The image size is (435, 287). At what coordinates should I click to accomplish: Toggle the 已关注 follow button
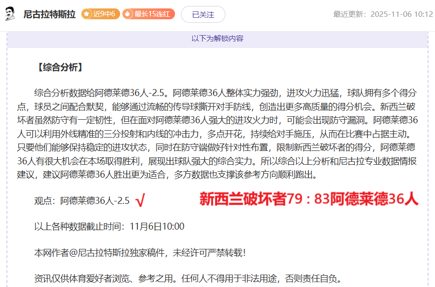[x=203, y=14]
